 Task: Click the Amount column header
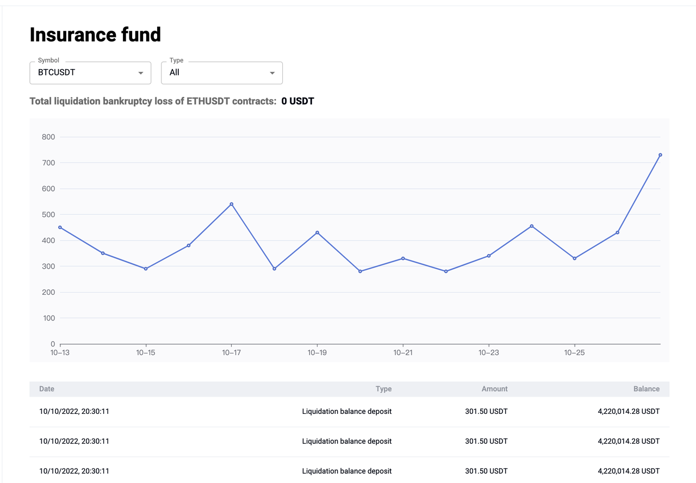point(494,388)
